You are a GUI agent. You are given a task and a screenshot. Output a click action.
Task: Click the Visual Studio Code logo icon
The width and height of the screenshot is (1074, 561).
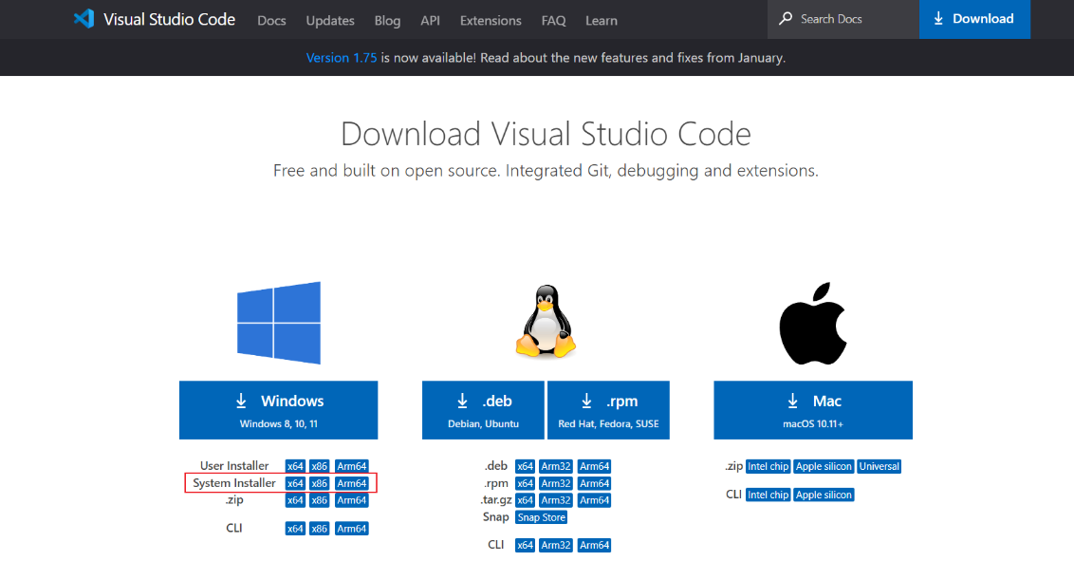[83, 18]
